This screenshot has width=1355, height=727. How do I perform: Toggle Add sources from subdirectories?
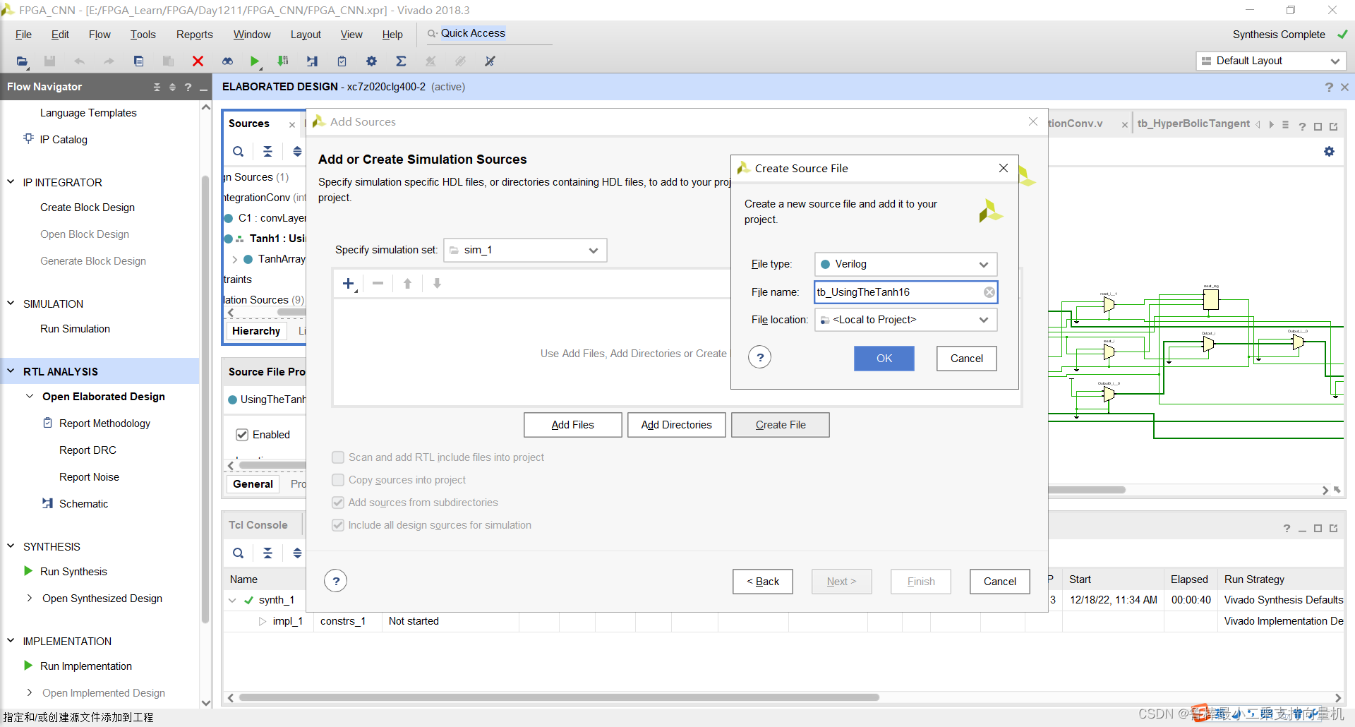coord(338,503)
